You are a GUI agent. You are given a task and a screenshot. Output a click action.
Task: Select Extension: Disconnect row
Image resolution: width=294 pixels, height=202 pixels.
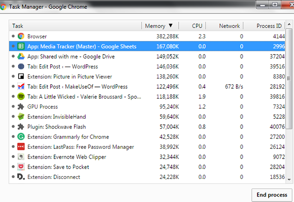[x=147, y=177]
